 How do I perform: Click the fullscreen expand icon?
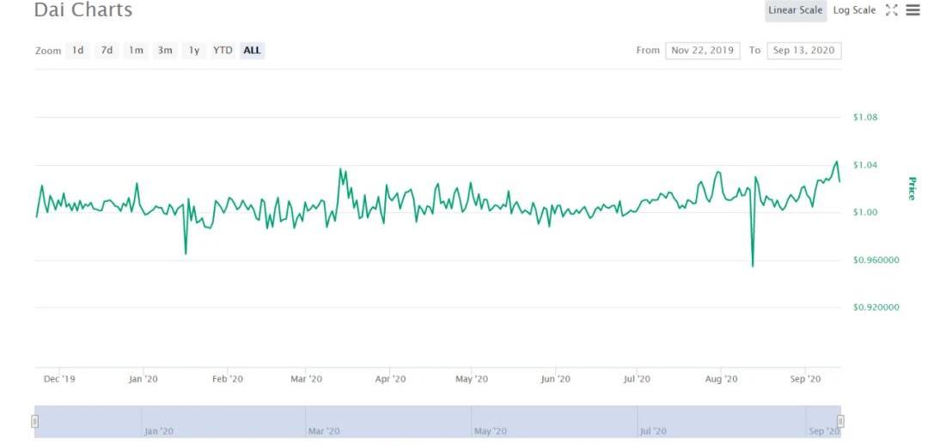891,10
